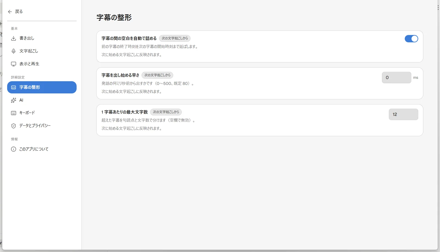Open the キーボード settings page
This screenshot has height=252, width=440.
[42, 113]
